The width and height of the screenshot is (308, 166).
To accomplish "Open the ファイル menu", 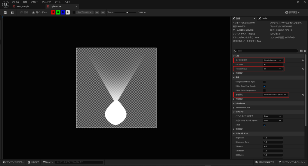I will coord(15,2).
